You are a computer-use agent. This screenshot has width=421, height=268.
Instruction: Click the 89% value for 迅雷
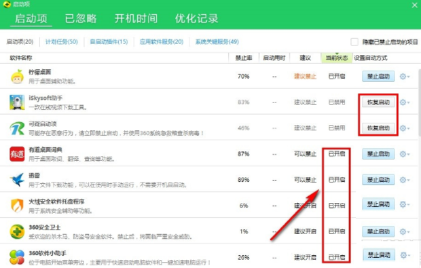pyautogui.click(x=244, y=180)
